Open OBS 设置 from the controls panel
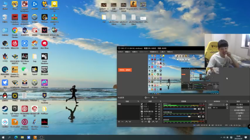This screenshot has width=250, height=140. [239, 116]
